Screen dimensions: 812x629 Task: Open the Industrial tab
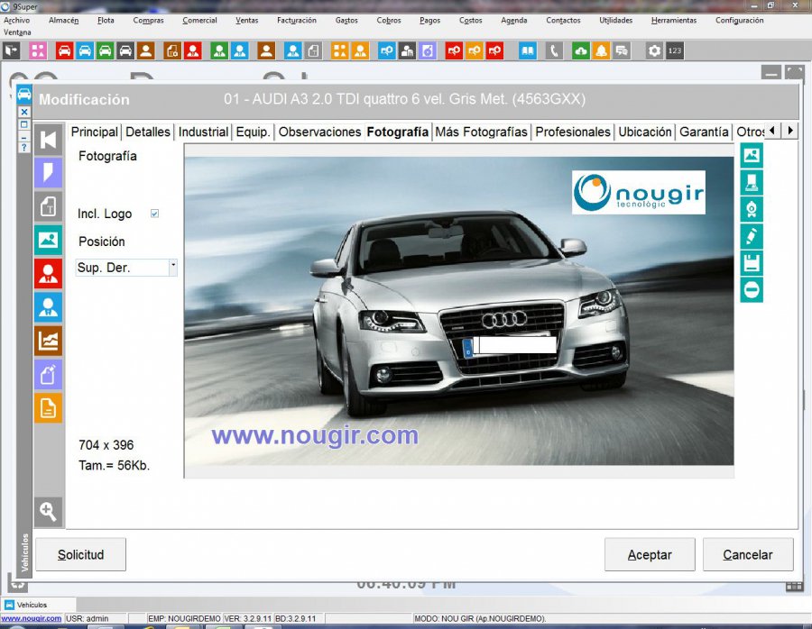(203, 132)
